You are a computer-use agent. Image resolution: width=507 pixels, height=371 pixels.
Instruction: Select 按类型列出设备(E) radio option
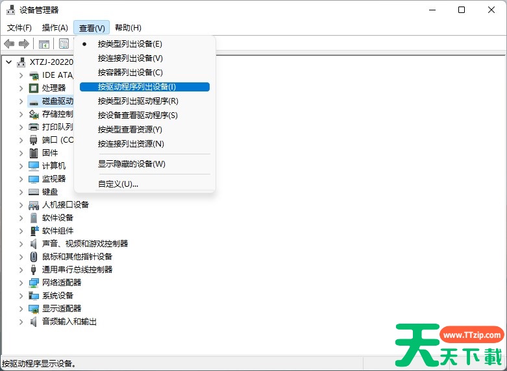pyautogui.click(x=145, y=44)
